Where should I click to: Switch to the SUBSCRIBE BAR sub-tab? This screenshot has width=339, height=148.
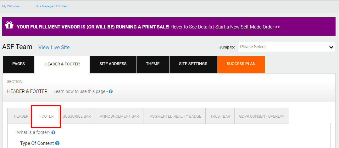[x=77, y=116]
